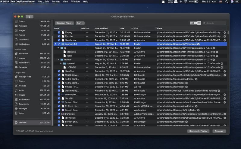Image resolution: width=241 pixels, height=149 pixels.
Task: Reveal LICENSE file location arrow icon
Action: pyautogui.click(x=222, y=68)
